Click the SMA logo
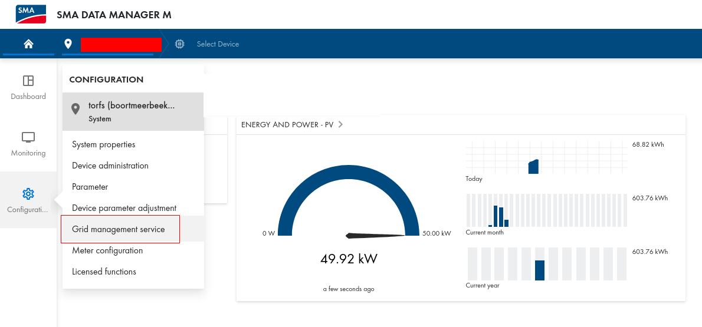 [31, 14]
